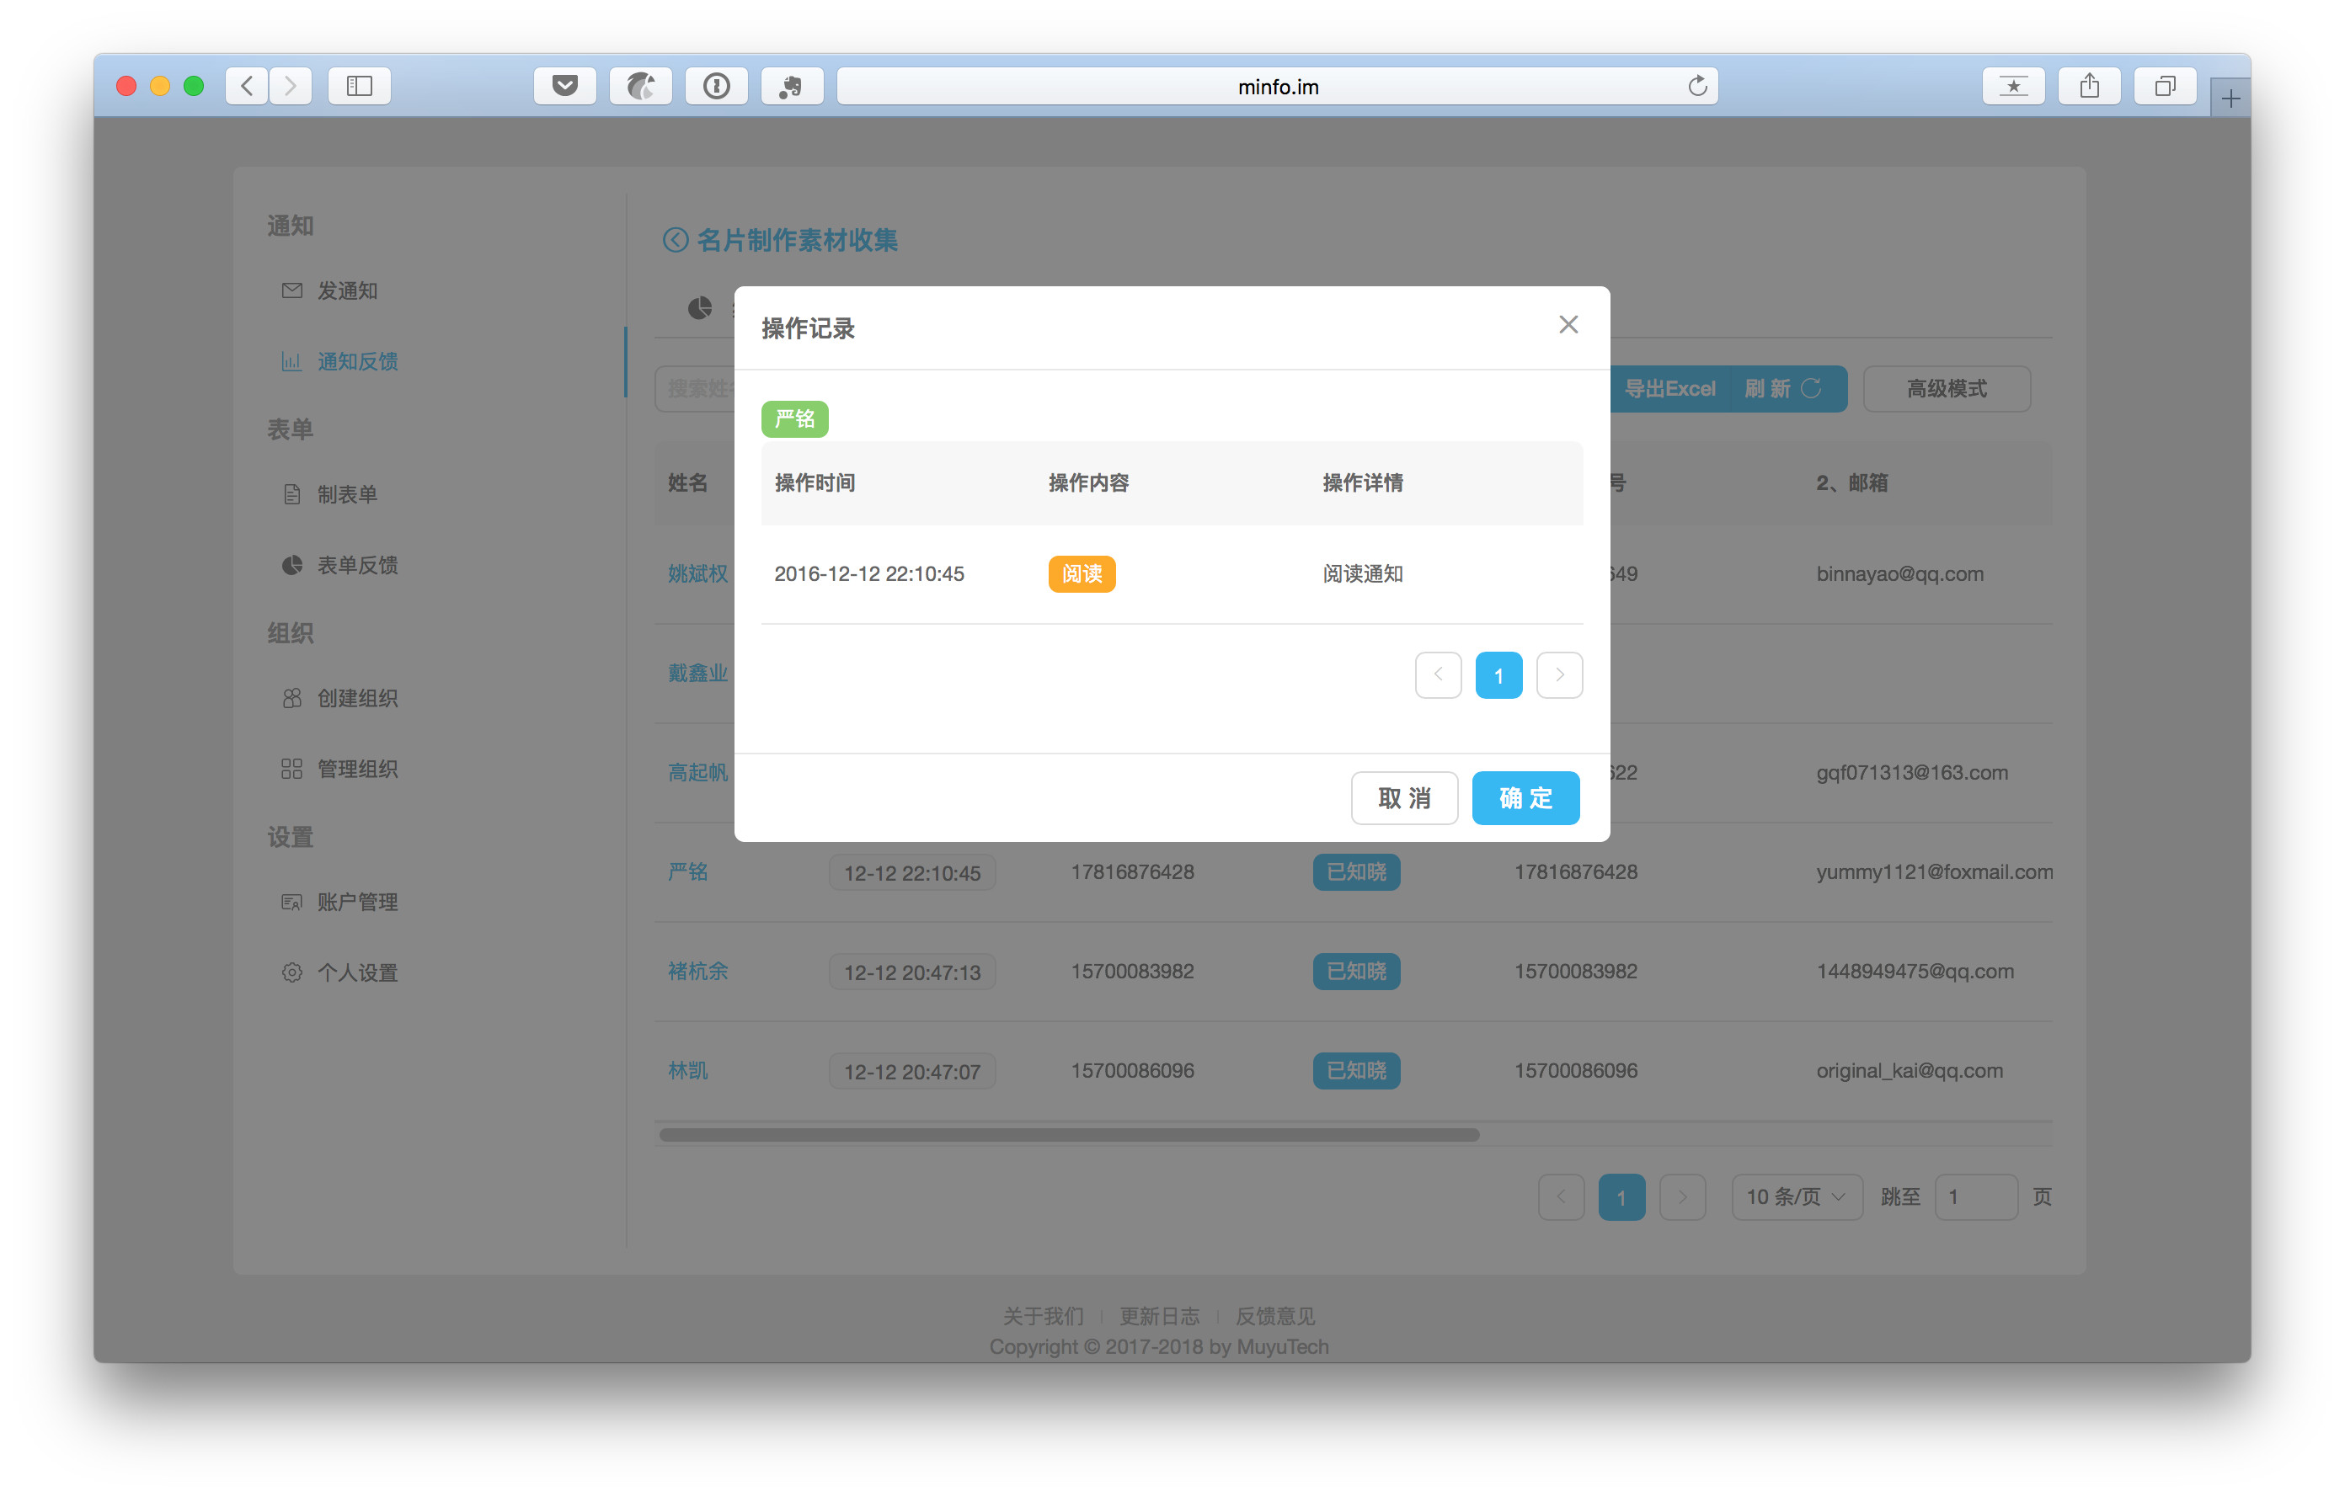Click the back arrow beside 名片制作素材收集
The height and width of the screenshot is (1497, 2345).
pos(675,239)
